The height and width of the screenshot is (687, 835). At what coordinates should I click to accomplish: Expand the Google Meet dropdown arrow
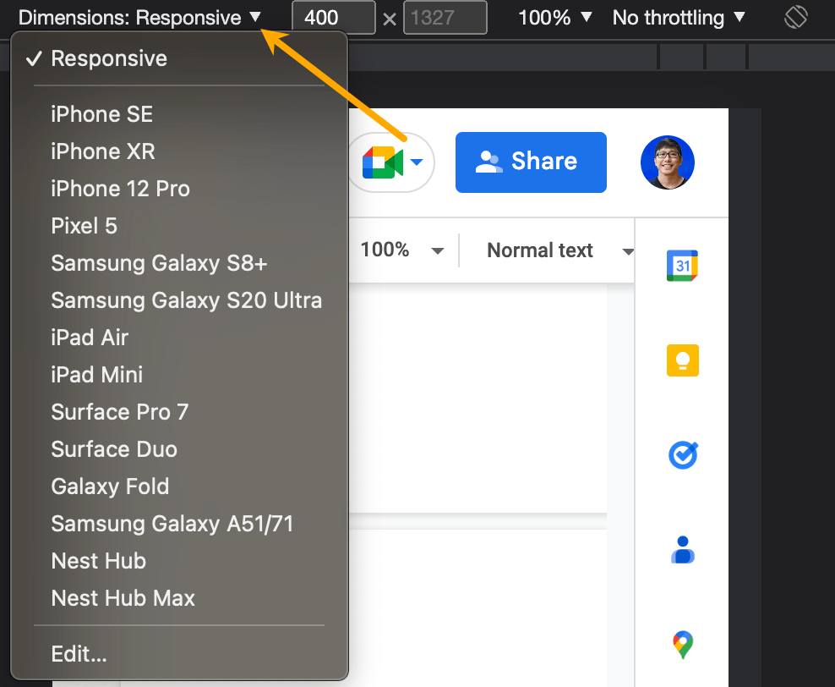(416, 162)
